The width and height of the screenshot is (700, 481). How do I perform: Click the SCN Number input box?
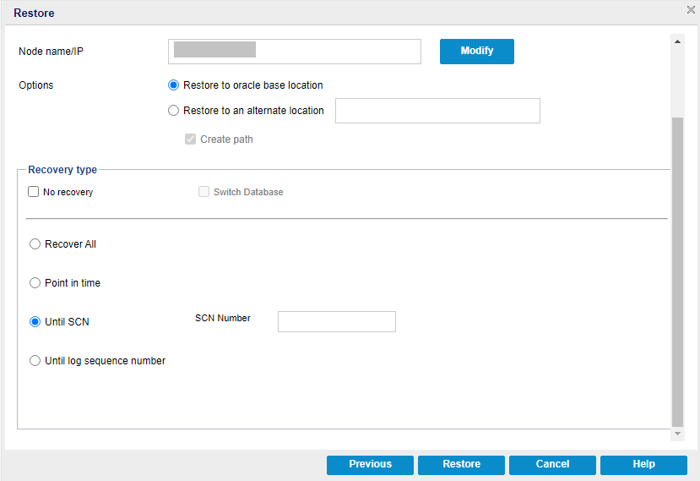click(x=336, y=322)
